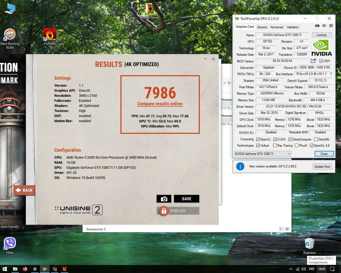The height and width of the screenshot is (273, 341).
Task: Toggle the UEFI checkbox
Action: pos(321,61)
